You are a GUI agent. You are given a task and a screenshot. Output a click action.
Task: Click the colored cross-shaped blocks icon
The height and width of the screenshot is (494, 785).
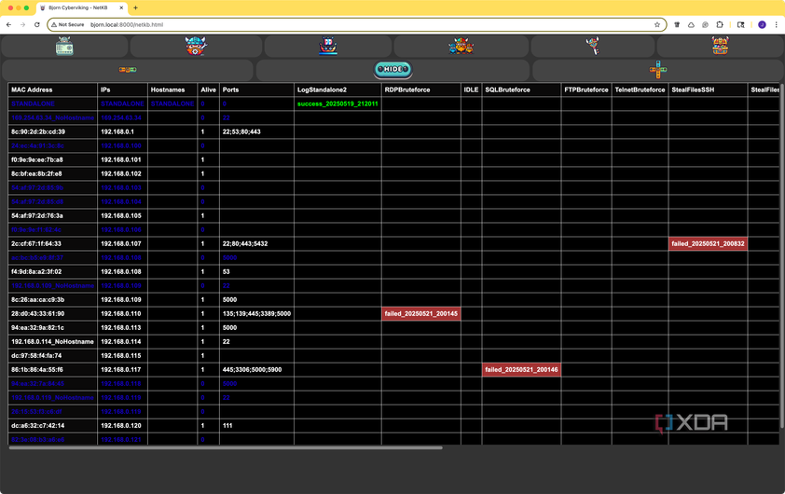[x=658, y=70]
